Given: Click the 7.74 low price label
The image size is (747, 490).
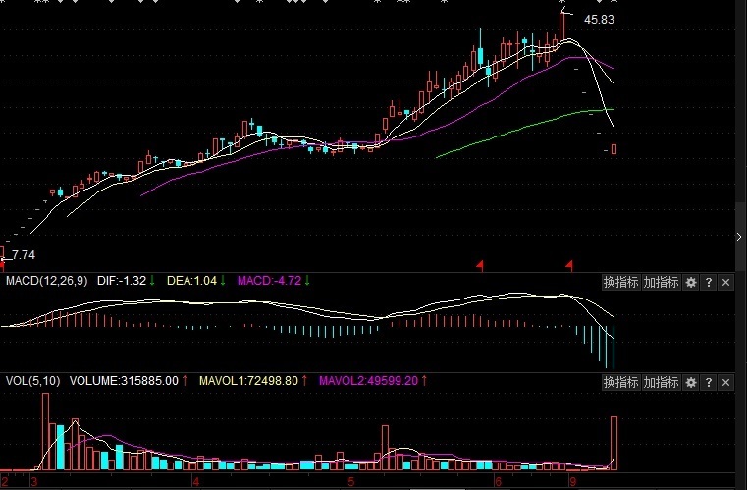Looking at the screenshot, I should 23,254.
